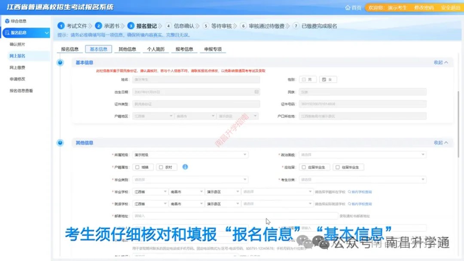Image resolution: width=464 pixels, height=261 pixels.
Task: Click the 邮寄地址 input field
Action: 235,216
